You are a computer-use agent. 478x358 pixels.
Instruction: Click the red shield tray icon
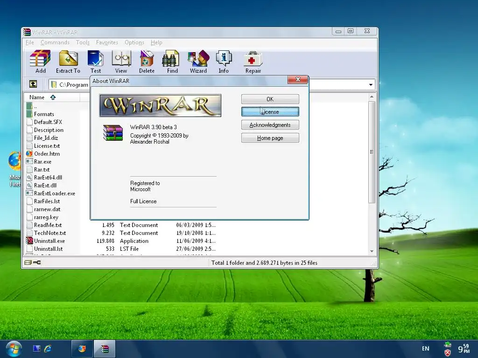click(448, 353)
